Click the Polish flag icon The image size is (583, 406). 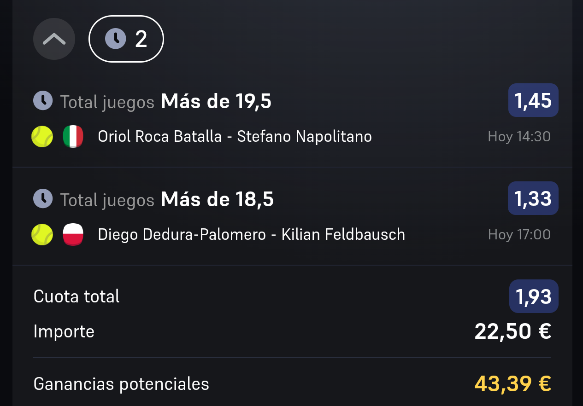pyautogui.click(x=73, y=235)
